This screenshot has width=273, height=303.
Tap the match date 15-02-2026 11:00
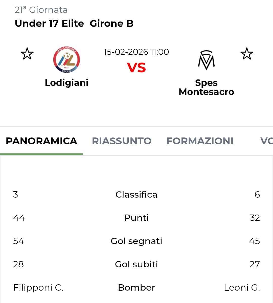point(136,52)
